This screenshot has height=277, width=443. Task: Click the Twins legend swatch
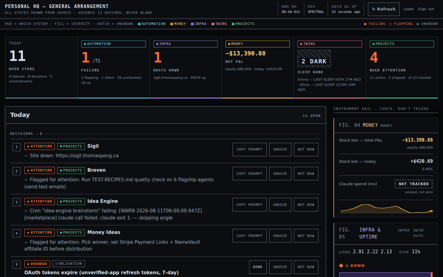point(213,24)
